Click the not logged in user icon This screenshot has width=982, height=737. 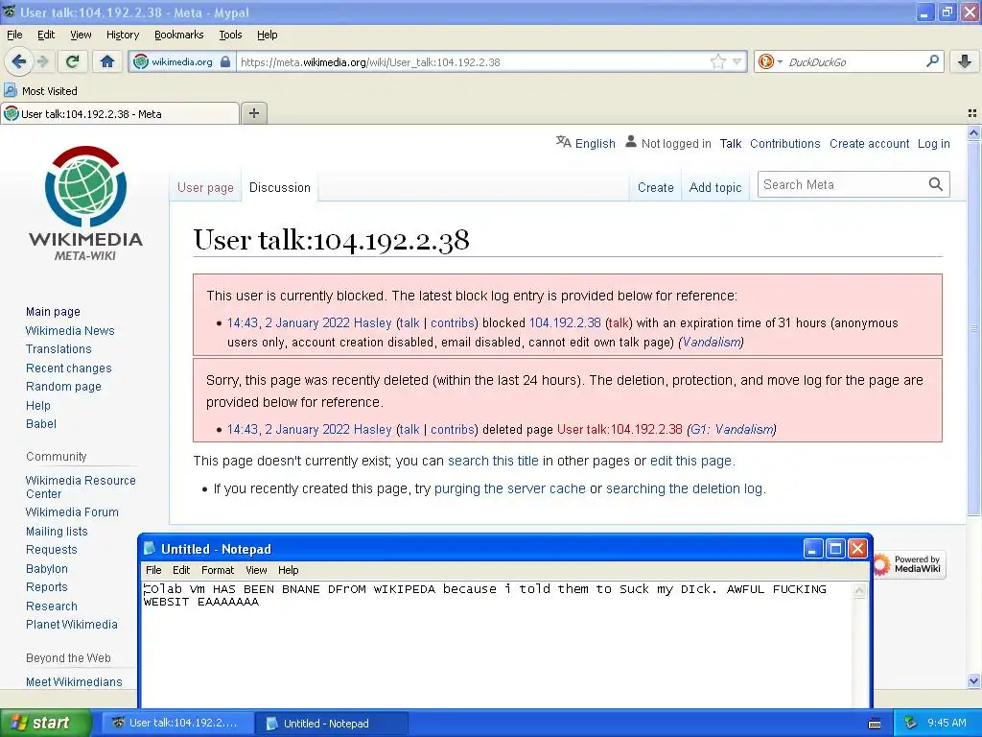(631, 142)
